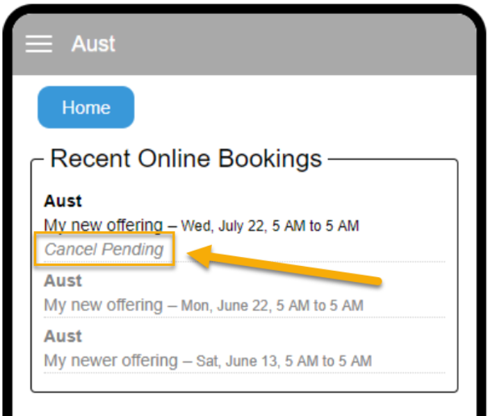Click the Cancel Pending status label
This screenshot has height=416, width=488.
click(104, 249)
